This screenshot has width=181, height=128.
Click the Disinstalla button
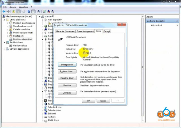point(67,93)
